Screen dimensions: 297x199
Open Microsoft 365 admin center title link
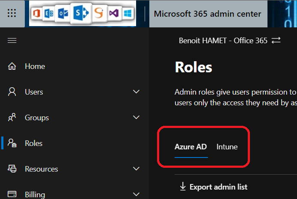(x=208, y=14)
